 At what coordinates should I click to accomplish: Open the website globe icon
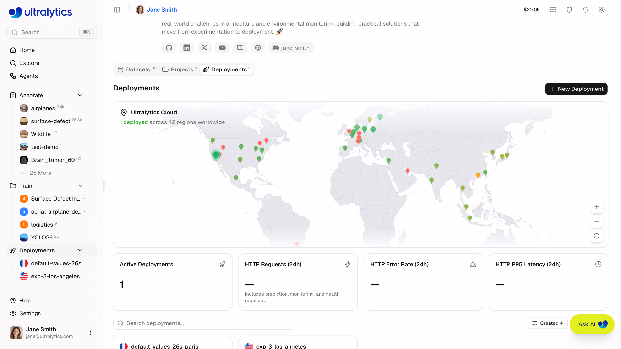tap(258, 48)
